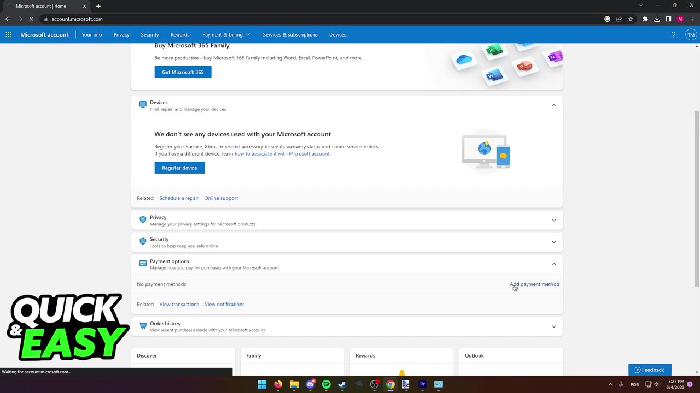This screenshot has height=393, width=700.
Task: Click the Privacy shield icon
Action: pyautogui.click(x=143, y=219)
